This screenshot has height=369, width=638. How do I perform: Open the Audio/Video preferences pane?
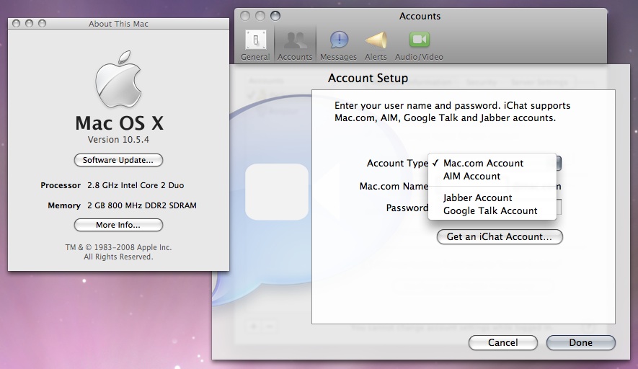(x=419, y=45)
